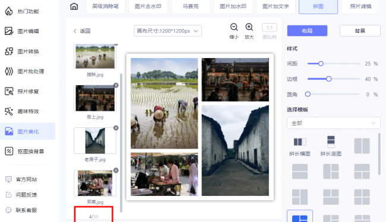Remove 老房子.jpg from the list
Viewport: 386px width, 222px height.
(116, 128)
